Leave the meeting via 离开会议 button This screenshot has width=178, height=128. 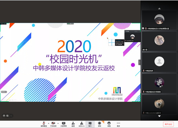pos(168,124)
